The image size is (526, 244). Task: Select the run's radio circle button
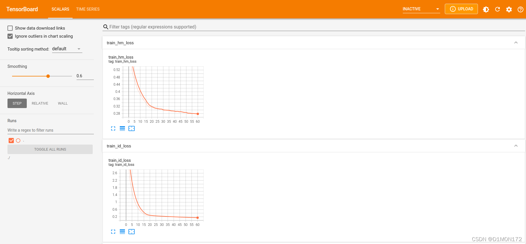[18, 141]
